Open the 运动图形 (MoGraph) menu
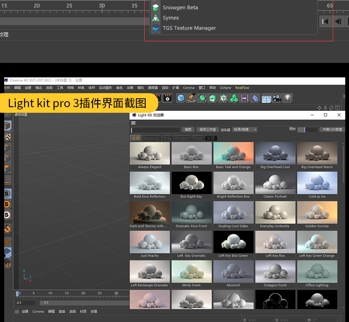The height and width of the screenshot is (322, 349). click(106, 88)
